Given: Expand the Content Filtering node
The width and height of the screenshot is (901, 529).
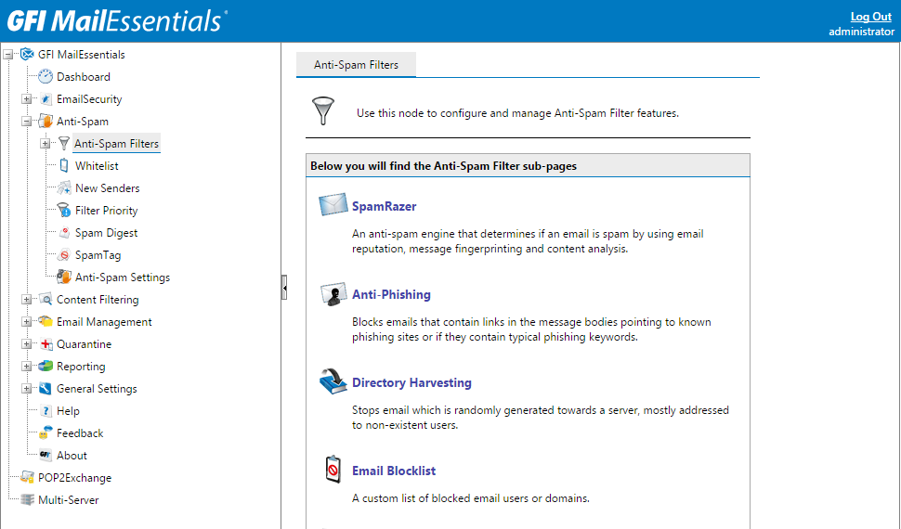Looking at the screenshot, I should [26, 299].
